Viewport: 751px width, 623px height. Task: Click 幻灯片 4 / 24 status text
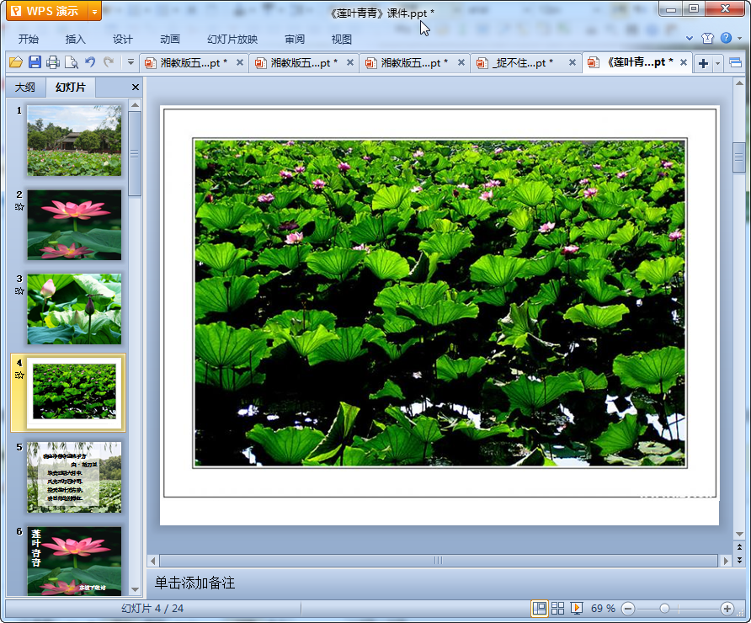coord(152,609)
